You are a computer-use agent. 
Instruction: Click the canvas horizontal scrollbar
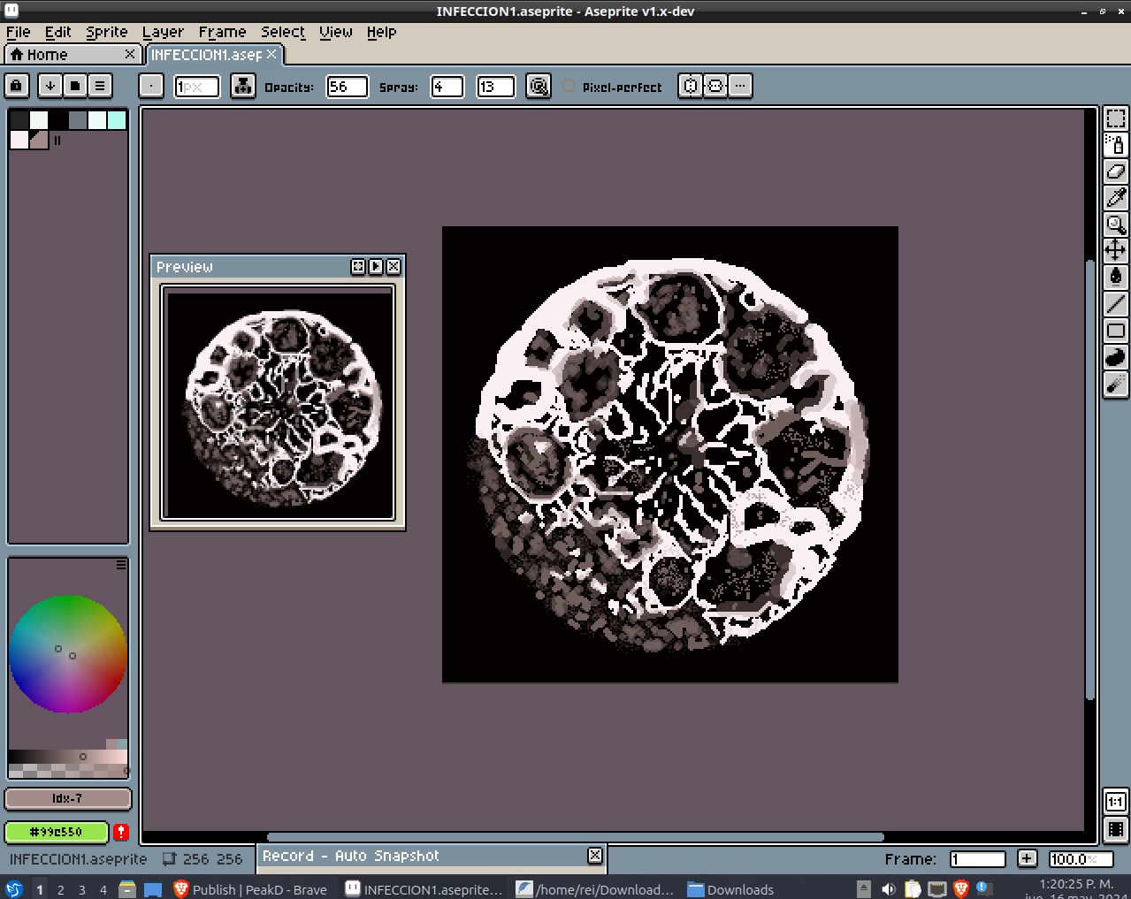575,836
